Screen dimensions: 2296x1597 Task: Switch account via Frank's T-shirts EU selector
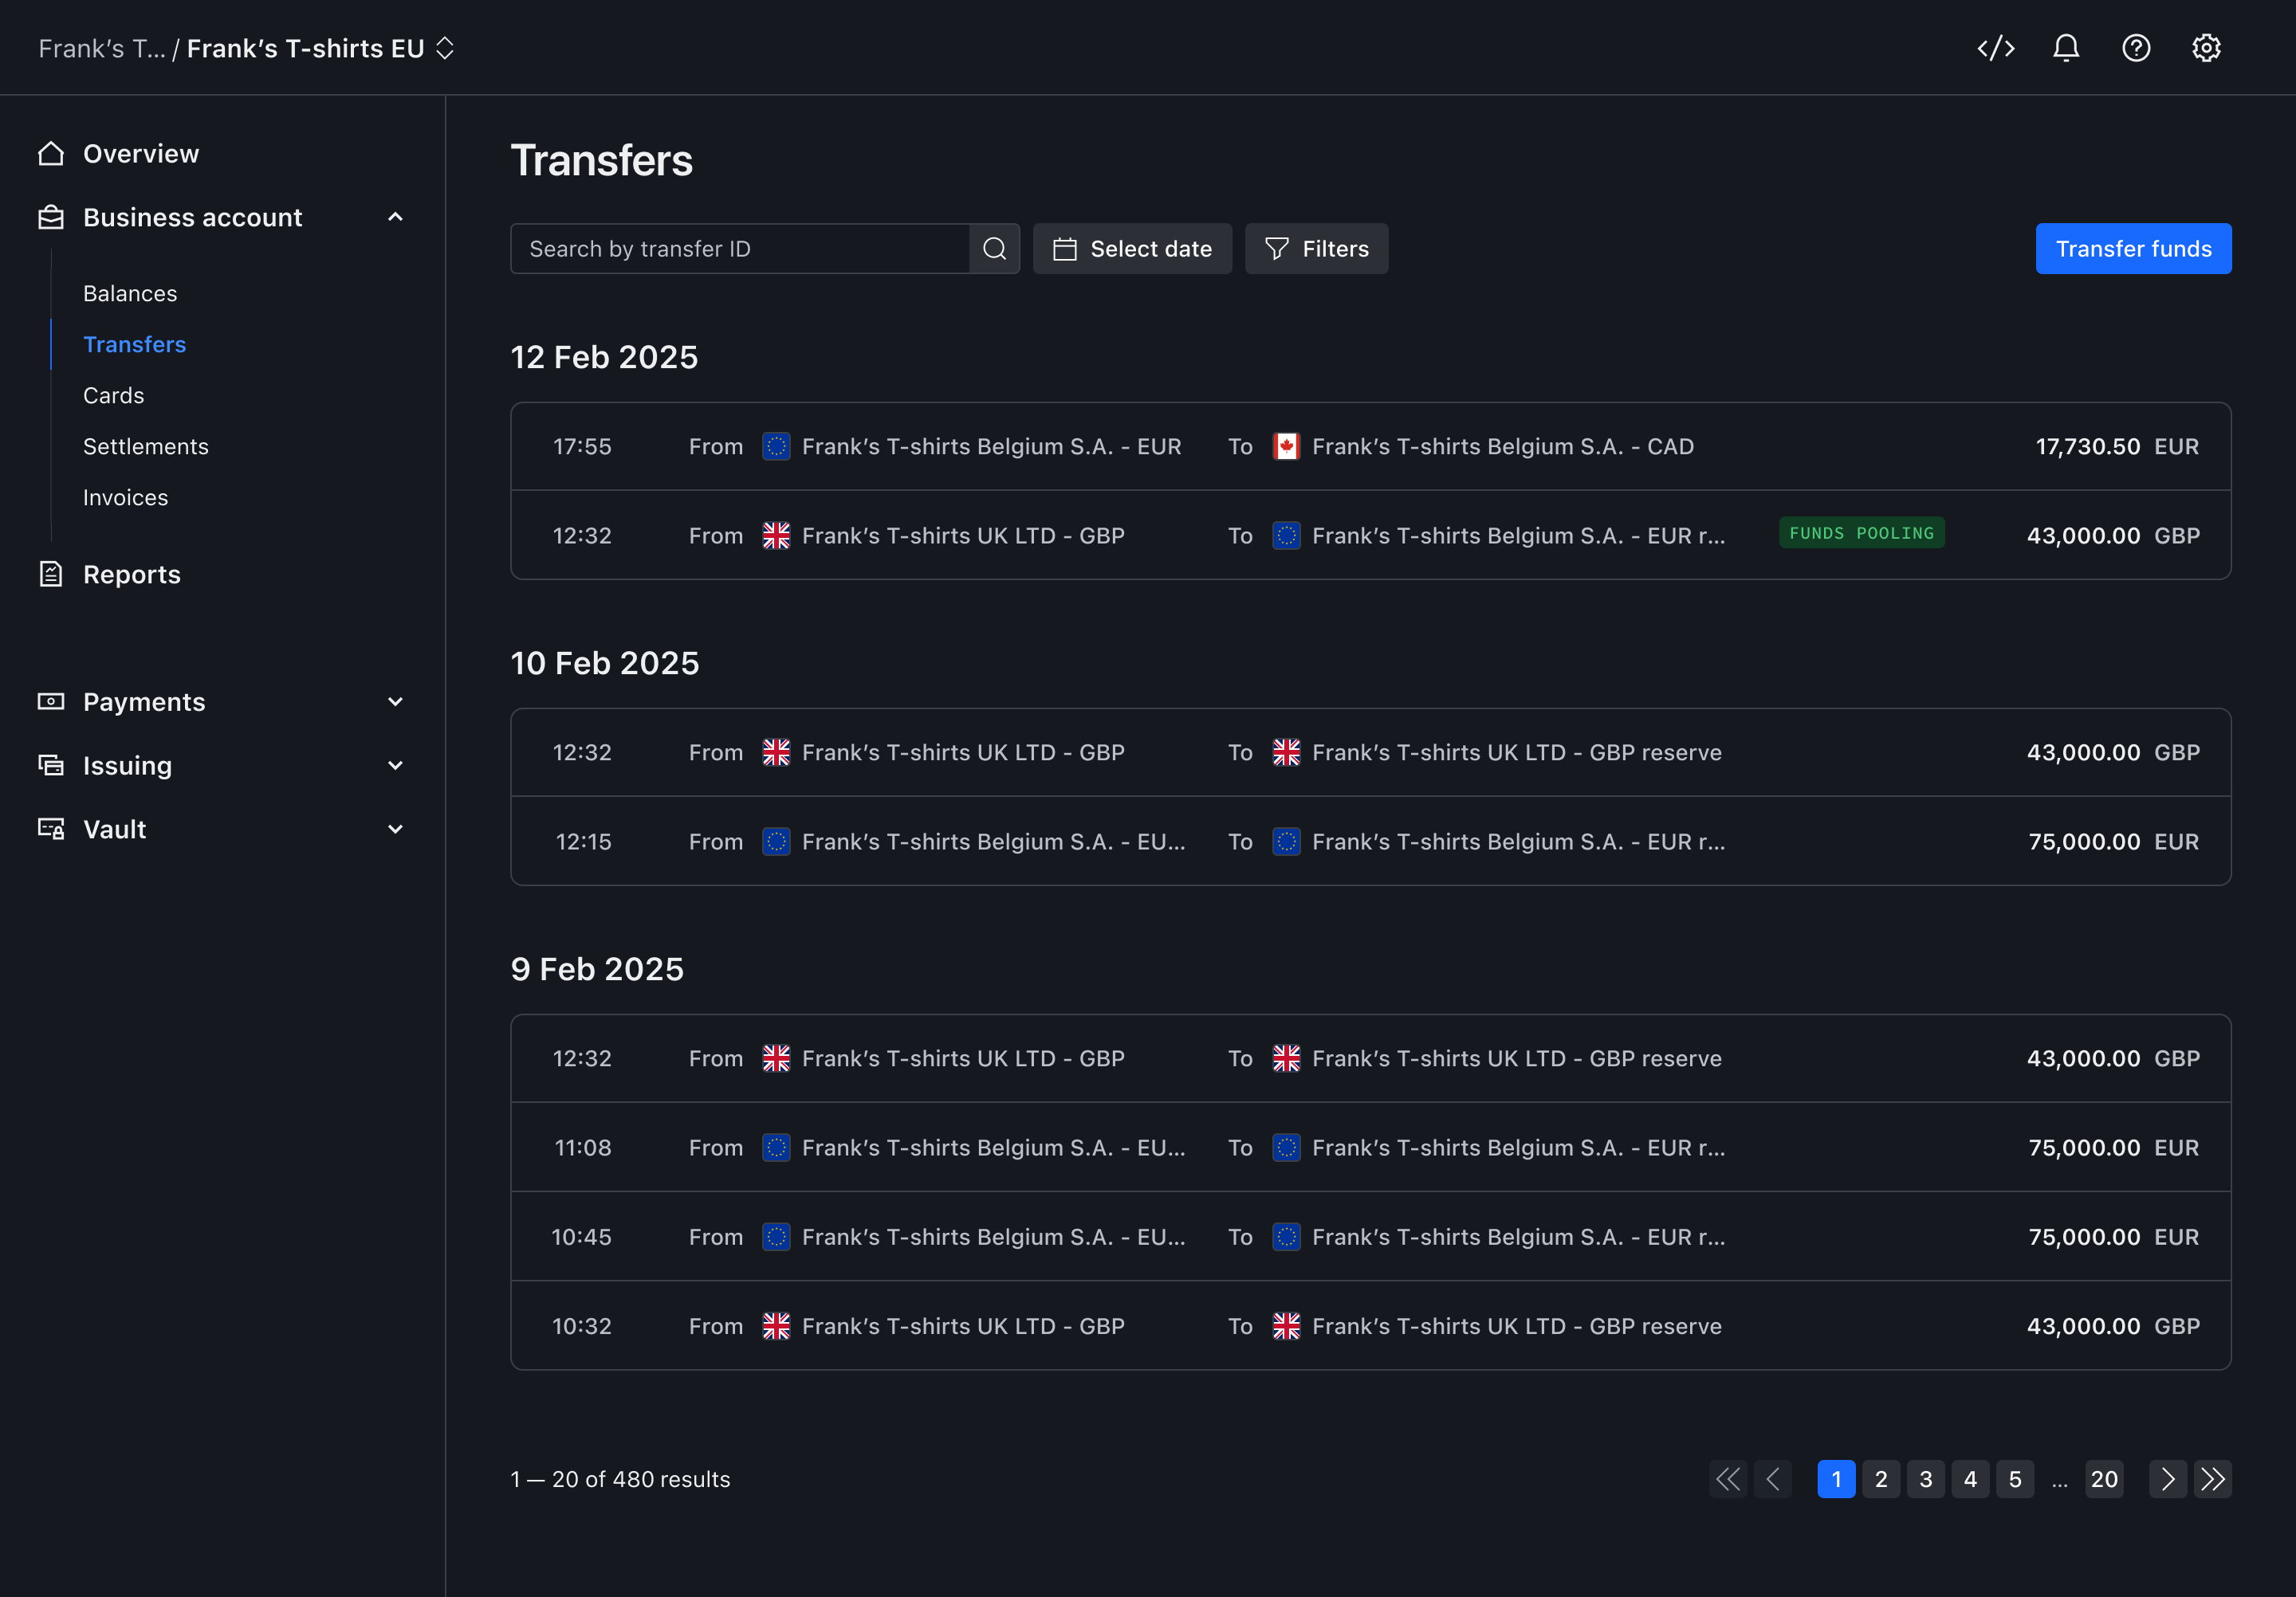pos(321,48)
